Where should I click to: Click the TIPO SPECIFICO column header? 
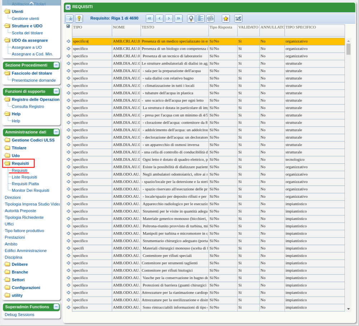(301, 27)
